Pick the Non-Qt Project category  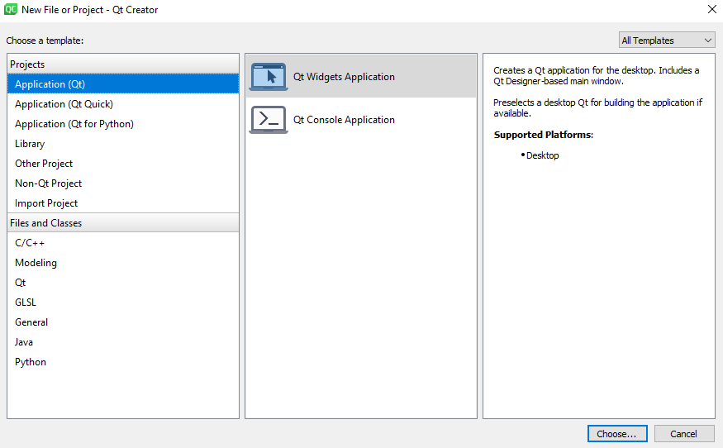[48, 183]
